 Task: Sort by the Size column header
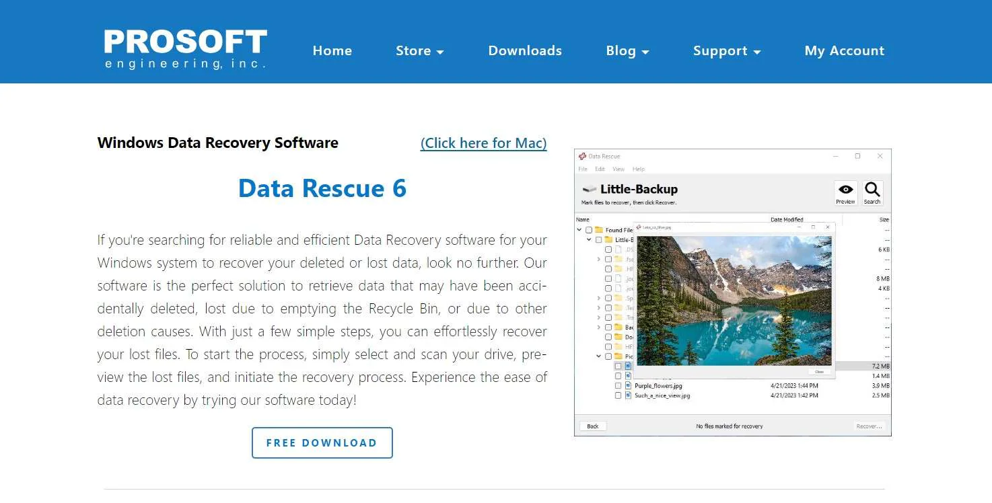pos(884,220)
